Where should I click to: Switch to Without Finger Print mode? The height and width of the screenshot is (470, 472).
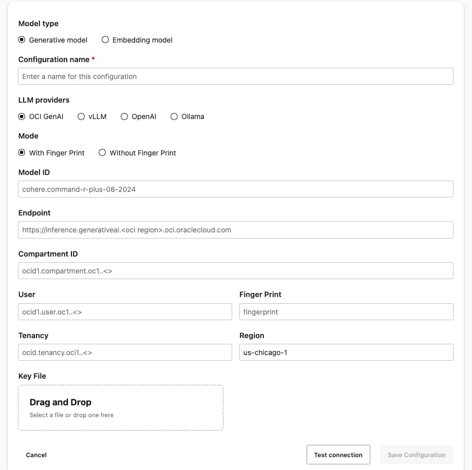102,152
